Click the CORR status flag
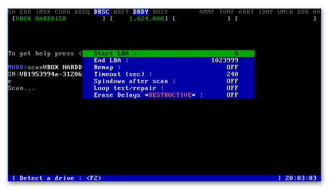Screen dimensions: 329x189 click(63, 12)
